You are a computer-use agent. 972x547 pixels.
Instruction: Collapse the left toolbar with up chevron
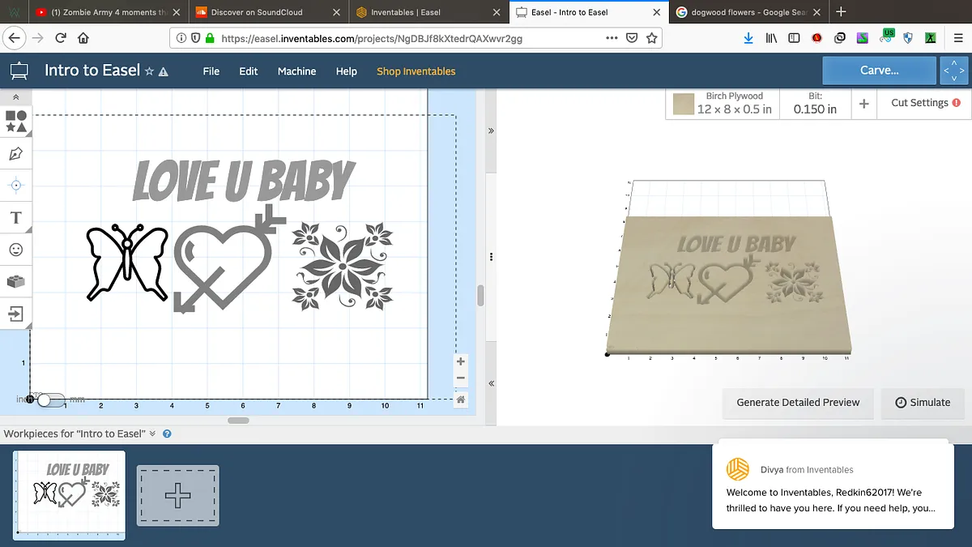coord(16,96)
